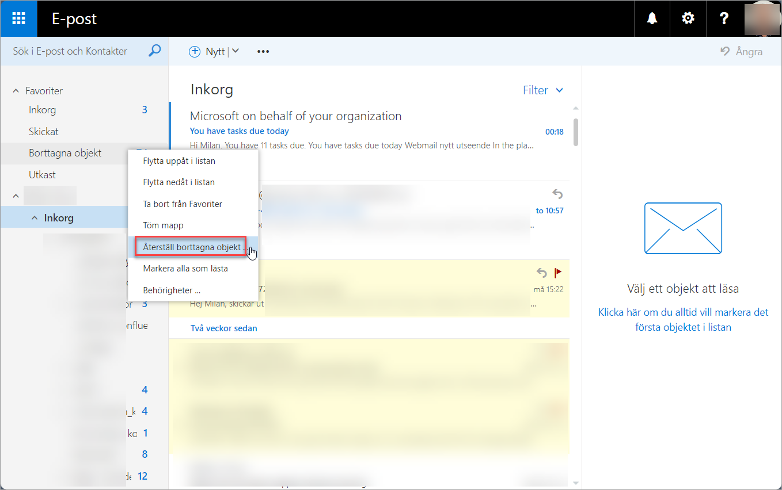Click the Ångra undo button
The height and width of the screenshot is (490, 782).
(x=742, y=52)
